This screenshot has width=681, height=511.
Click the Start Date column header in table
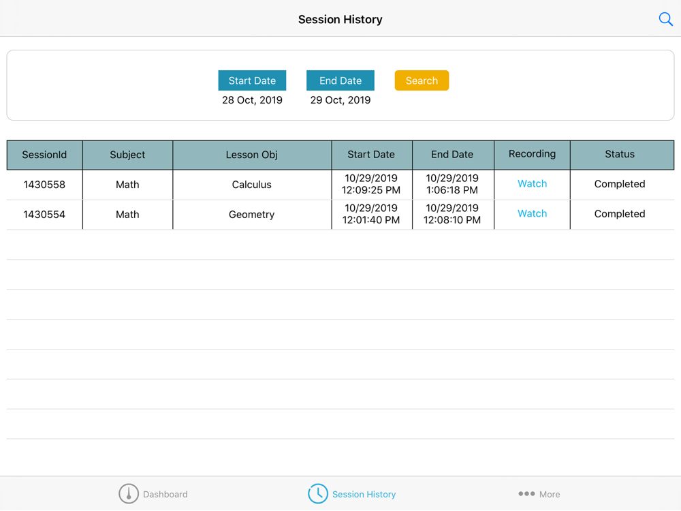point(372,155)
